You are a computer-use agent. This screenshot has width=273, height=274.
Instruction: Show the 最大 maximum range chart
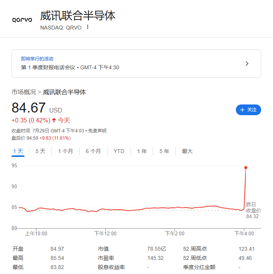point(187,151)
